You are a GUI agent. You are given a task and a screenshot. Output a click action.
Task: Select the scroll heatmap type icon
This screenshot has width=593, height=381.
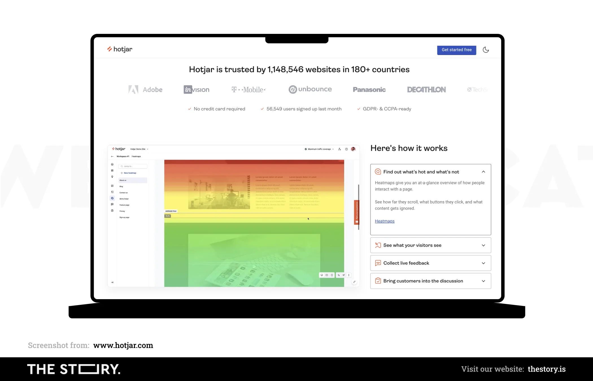pos(349,275)
